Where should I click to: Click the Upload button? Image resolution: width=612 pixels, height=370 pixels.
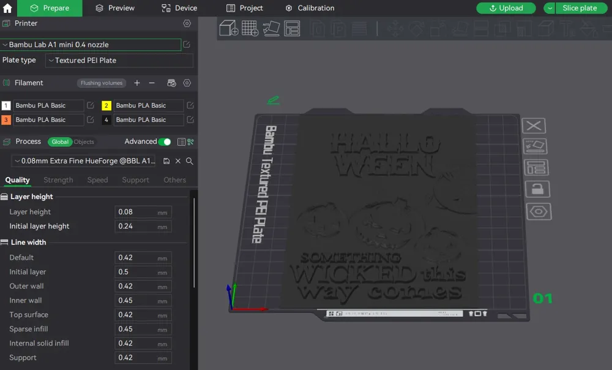[x=506, y=8]
